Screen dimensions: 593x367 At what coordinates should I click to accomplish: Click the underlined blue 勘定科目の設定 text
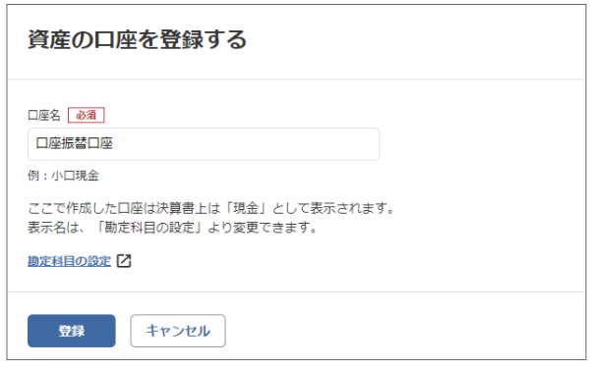[x=69, y=261]
